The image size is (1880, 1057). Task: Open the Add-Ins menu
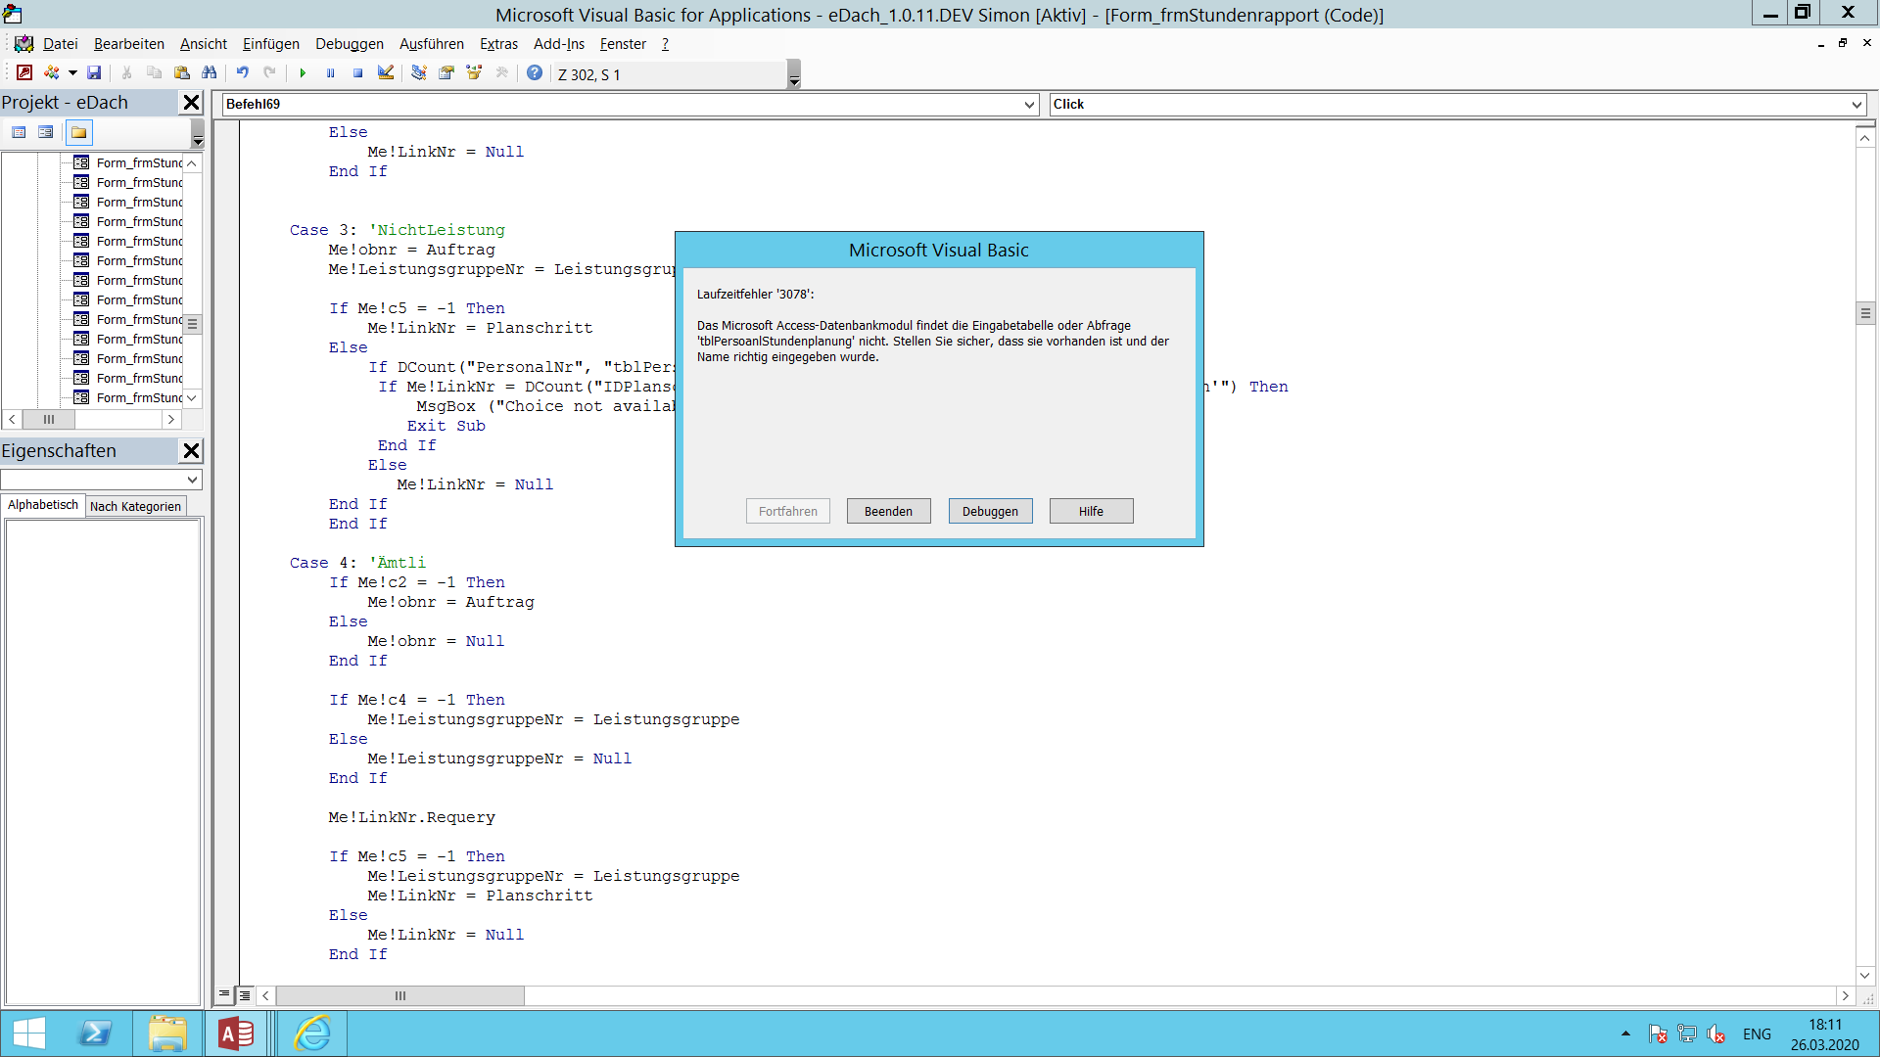(x=559, y=44)
